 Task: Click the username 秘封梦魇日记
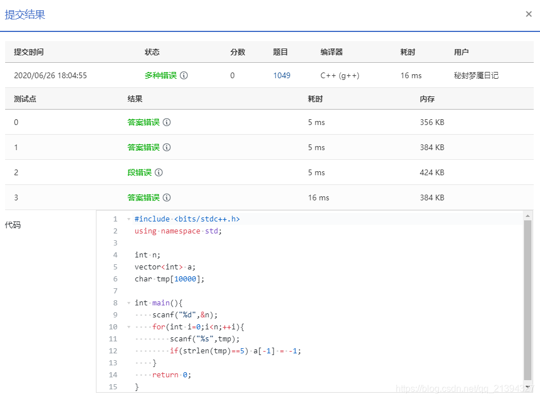pos(476,75)
